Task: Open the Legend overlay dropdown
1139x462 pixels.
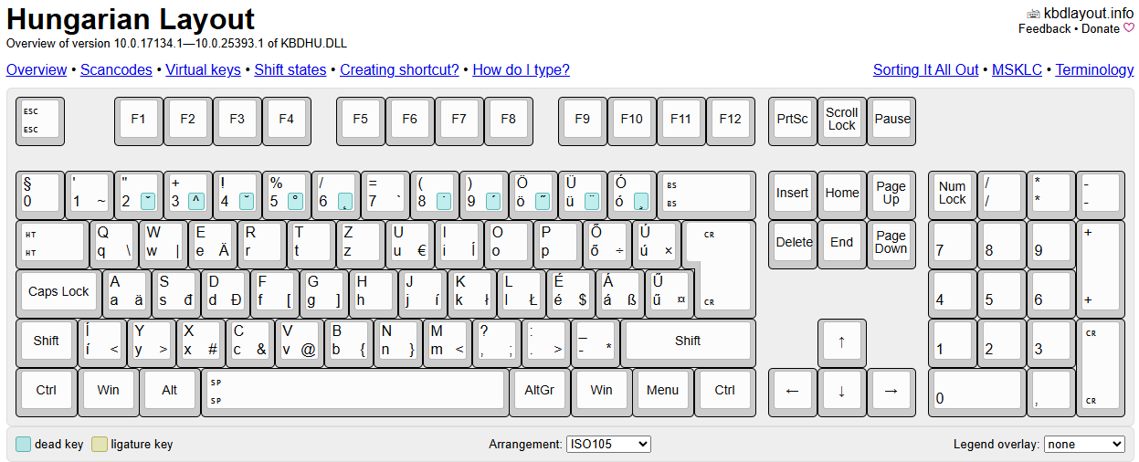Action: click(1085, 444)
